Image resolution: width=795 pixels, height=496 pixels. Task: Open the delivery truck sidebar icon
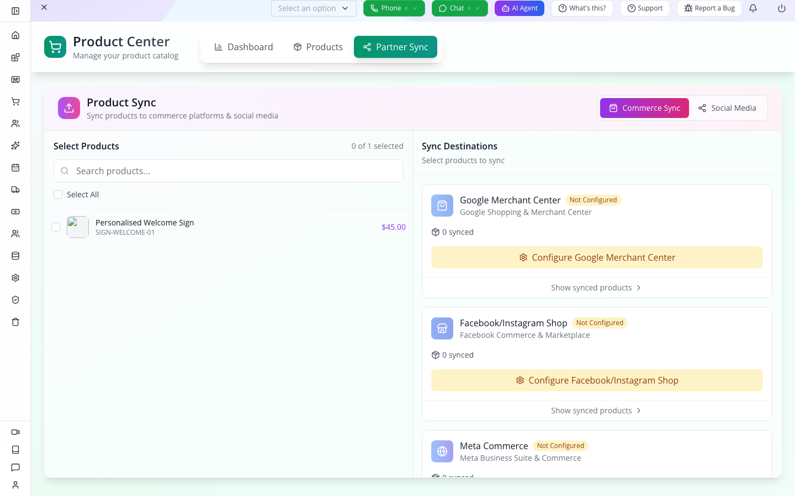click(x=15, y=190)
